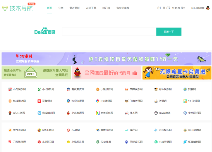Click the AV icon of 艾薇娱乐网
Viewport: 212px width, 152px height.
click(x=127, y=89)
